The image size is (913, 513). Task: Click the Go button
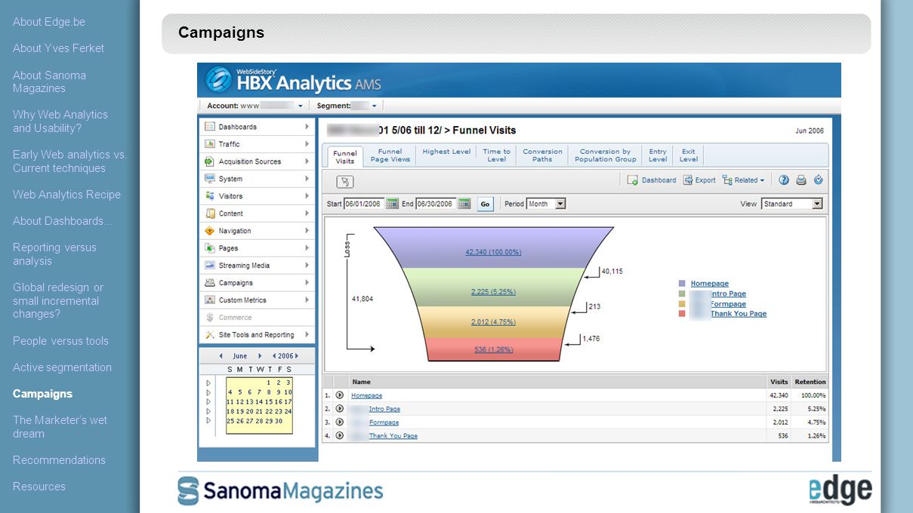[485, 204]
